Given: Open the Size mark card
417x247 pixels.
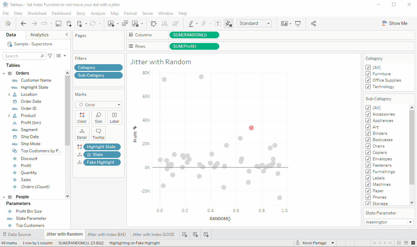Looking at the screenshot, I should point(99,118).
